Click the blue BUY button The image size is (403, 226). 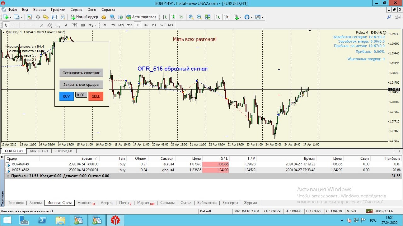(66, 96)
